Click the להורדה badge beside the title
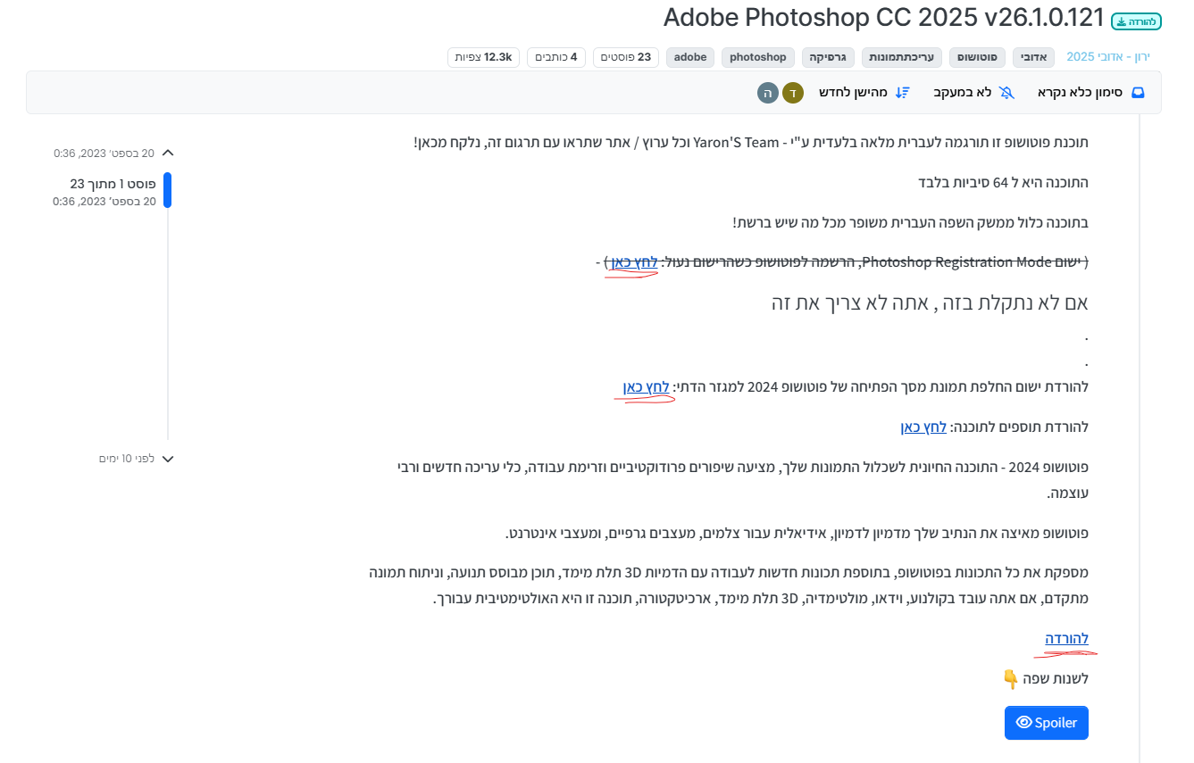 [x=1137, y=21]
